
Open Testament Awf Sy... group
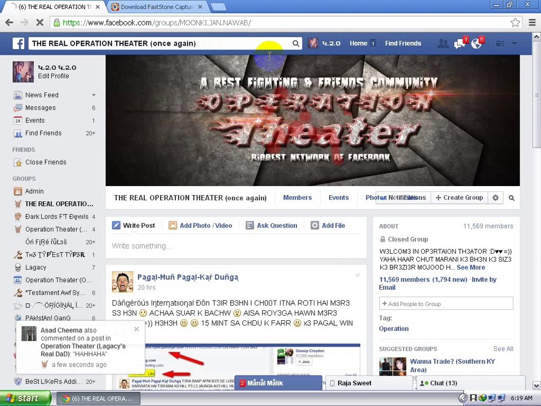(54, 293)
